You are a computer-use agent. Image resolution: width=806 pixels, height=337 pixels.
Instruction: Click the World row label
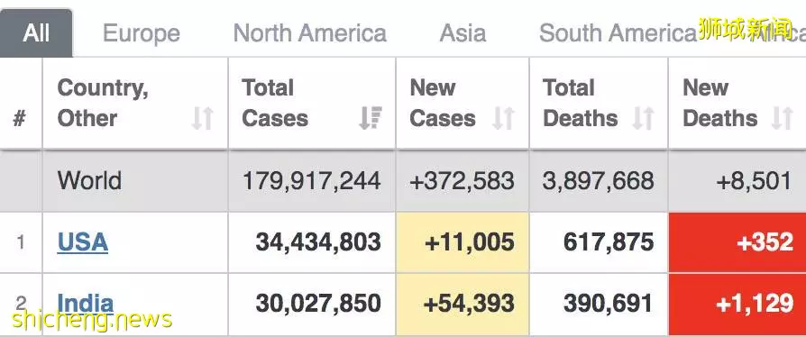[x=89, y=181]
